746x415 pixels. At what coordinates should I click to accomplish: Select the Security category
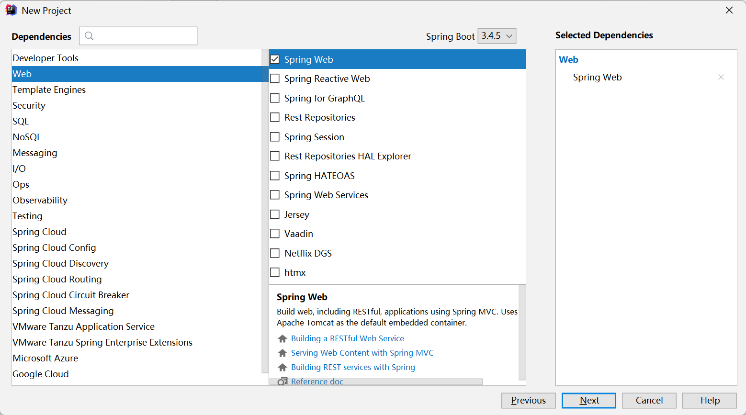[29, 105]
